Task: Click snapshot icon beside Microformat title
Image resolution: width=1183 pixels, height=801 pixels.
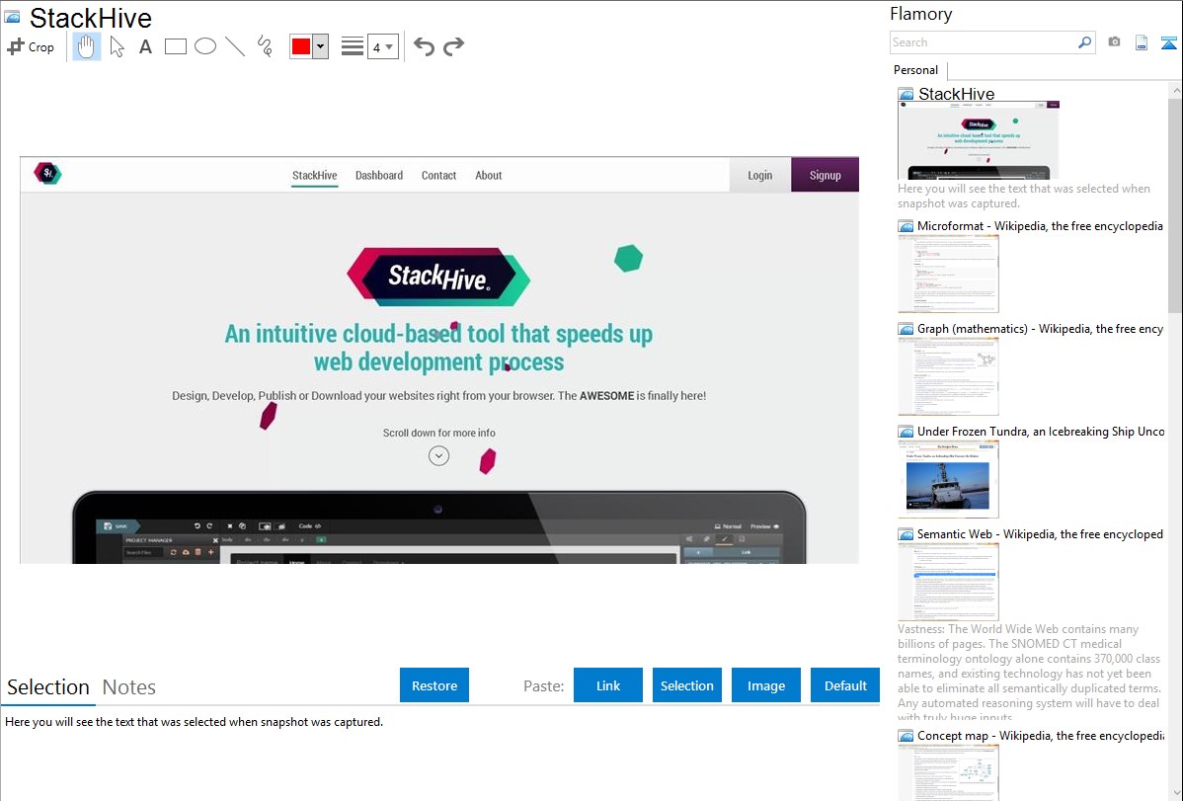Action: pyautogui.click(x=906, y=226)
